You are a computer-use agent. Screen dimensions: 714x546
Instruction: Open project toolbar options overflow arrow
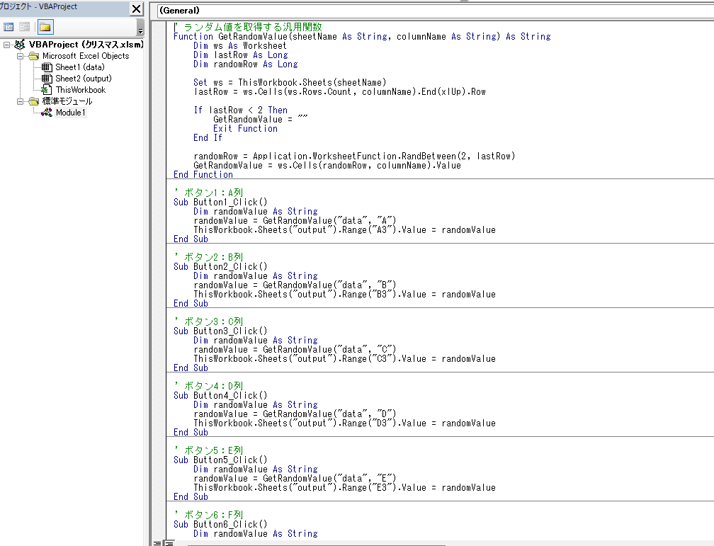tap(140, 28)
